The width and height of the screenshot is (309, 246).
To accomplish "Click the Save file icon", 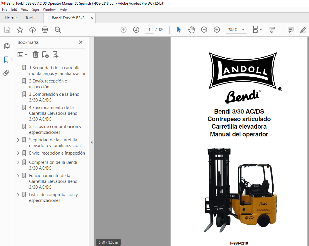I will (7, 30).
